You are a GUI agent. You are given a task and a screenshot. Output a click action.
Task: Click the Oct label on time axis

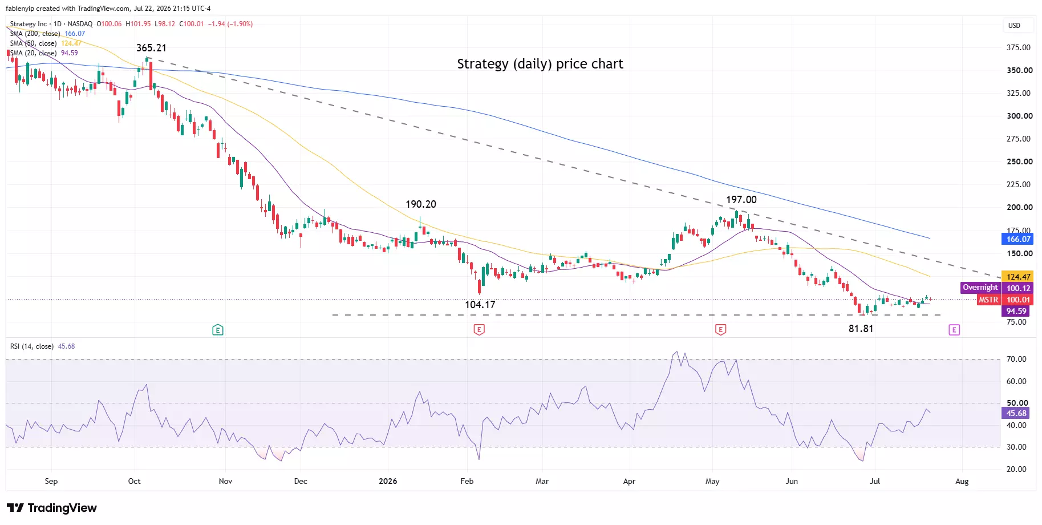click(134, 481)
